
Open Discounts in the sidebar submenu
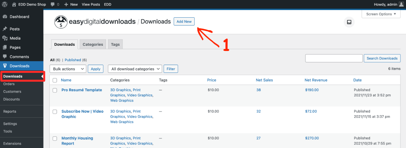click(x=11, y=99)
